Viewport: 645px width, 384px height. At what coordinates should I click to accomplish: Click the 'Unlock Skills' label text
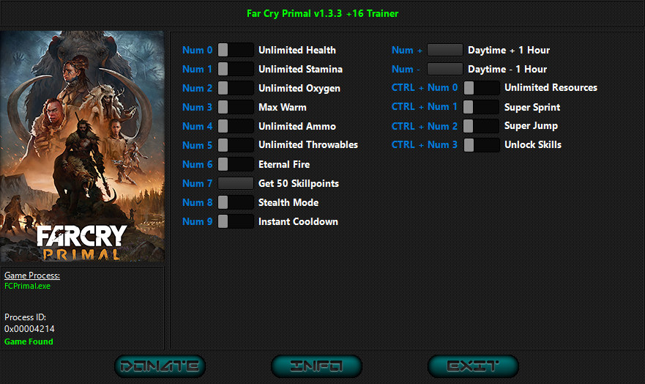coord(533,145)
